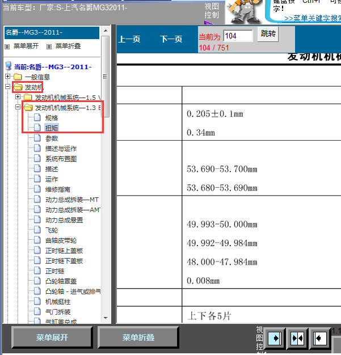Image resolution: width=341 pixels, height=355 pixels.
Task: Open the 正时链上盖板 tree entry
Action: (x=64, y=251)
